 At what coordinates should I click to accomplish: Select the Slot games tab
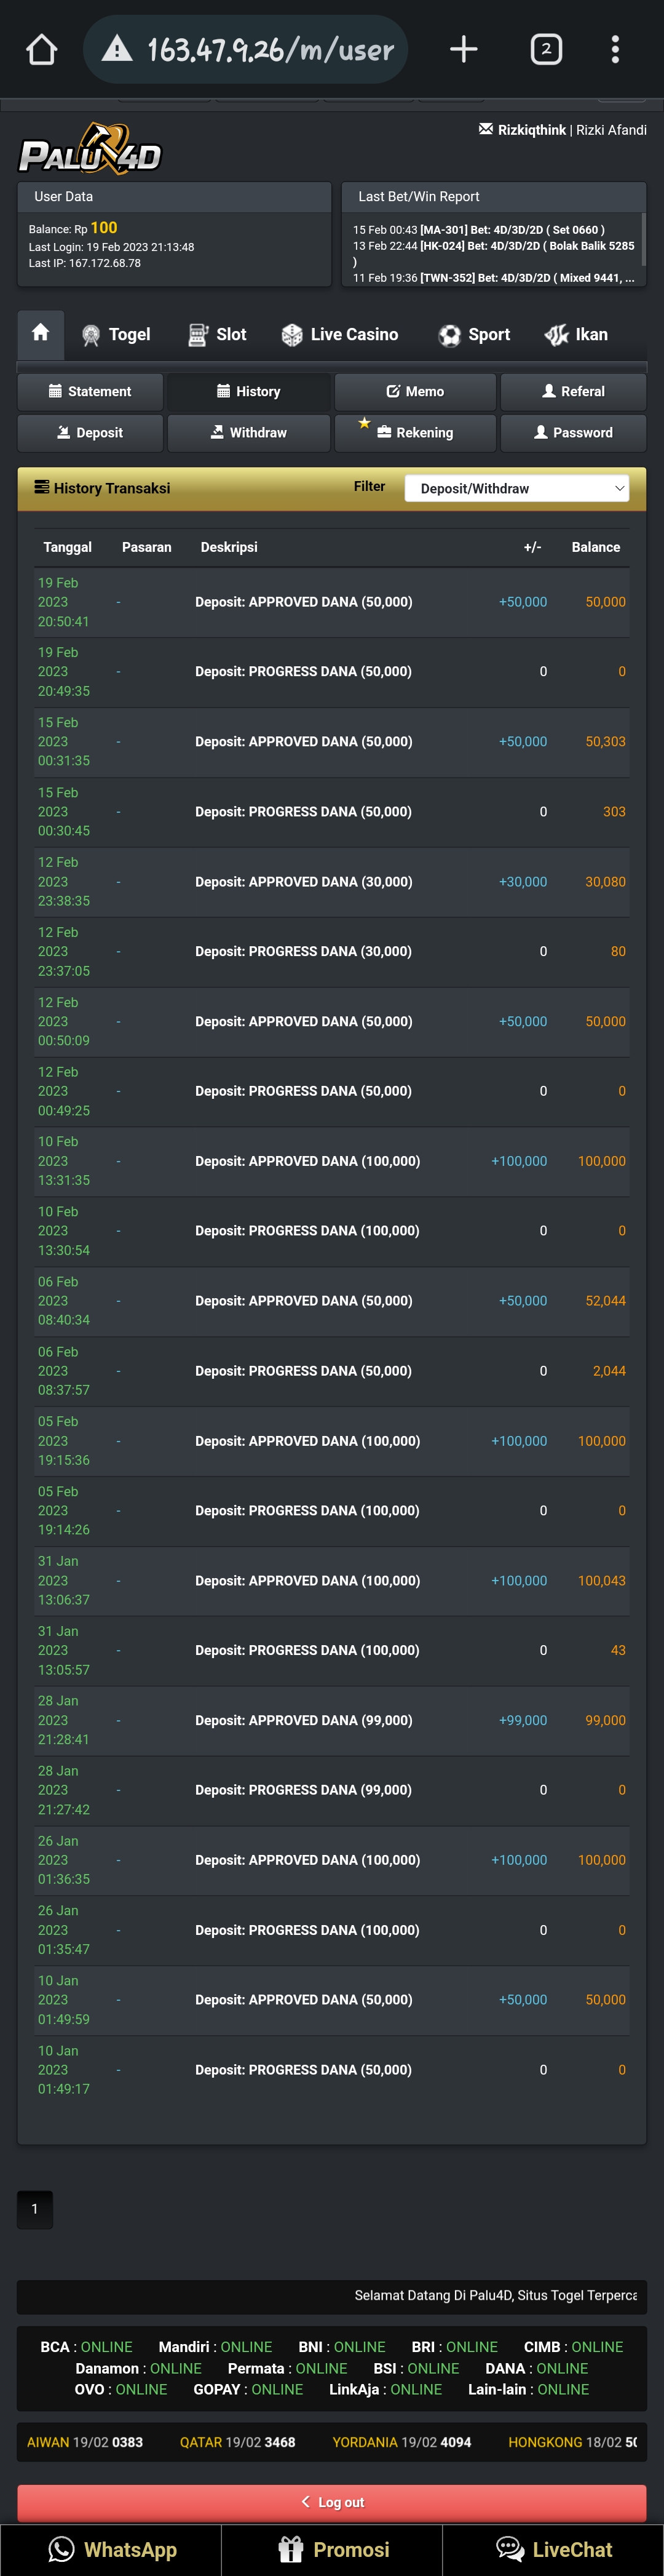[217, 335]
